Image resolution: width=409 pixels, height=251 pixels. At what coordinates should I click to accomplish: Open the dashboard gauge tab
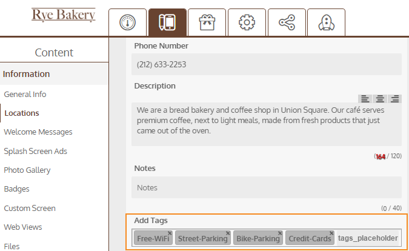128,22
